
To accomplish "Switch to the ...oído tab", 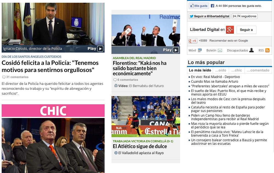I will pyautogui.click(x=220, y=70).
